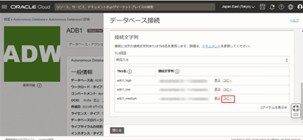This screenshot has height=140, width=303.
Task: Open the TLS認証 dropdown showing 相互TLS
Action: pyautogui.click(x=202, y=60)
